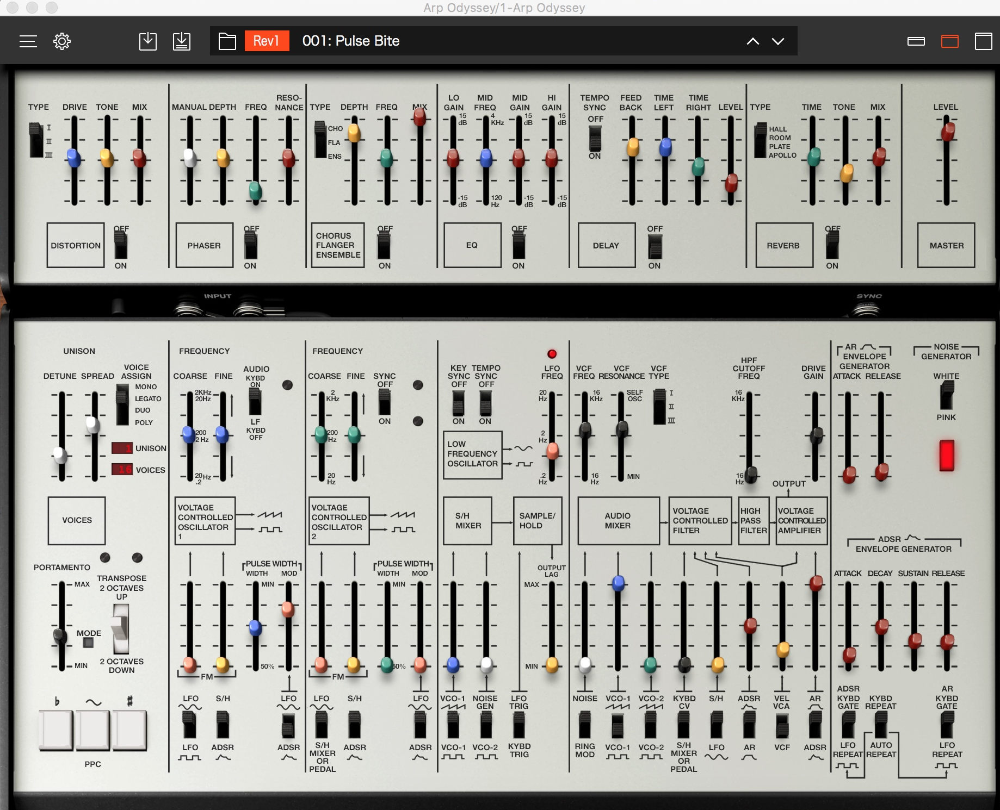1000x810 pixels.
Task: Click the Audio Mixer VCO-1 waveform switch
Action: pyautogui.click(x=618, y=725)
